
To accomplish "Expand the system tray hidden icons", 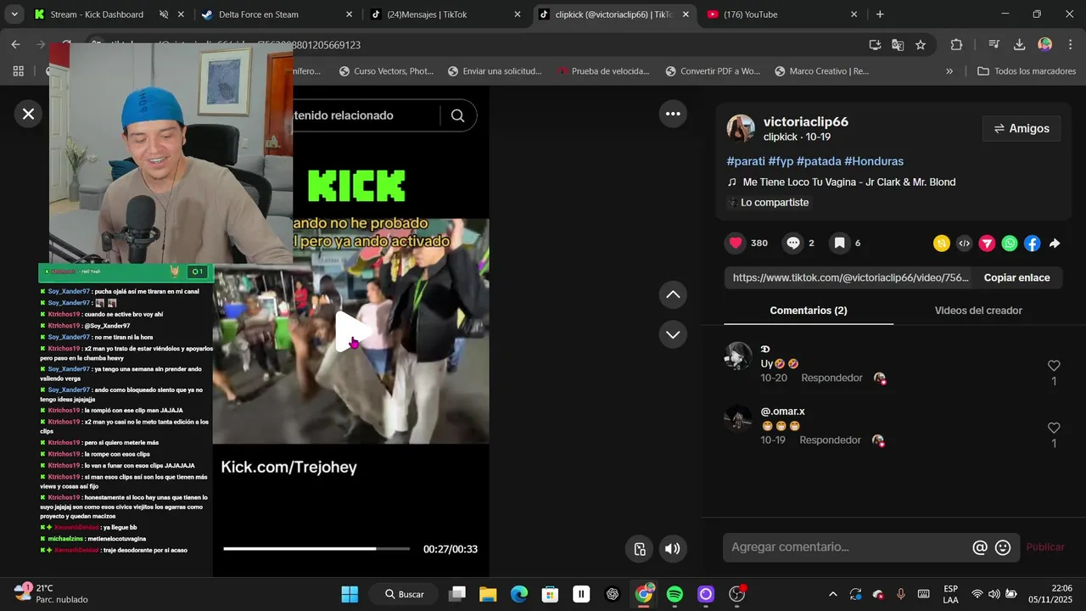I will pos(832,594).
